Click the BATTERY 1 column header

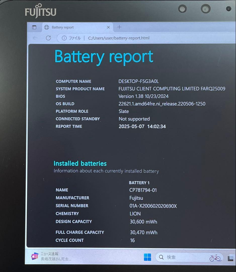pyautogui.click(x=139, y=183)
